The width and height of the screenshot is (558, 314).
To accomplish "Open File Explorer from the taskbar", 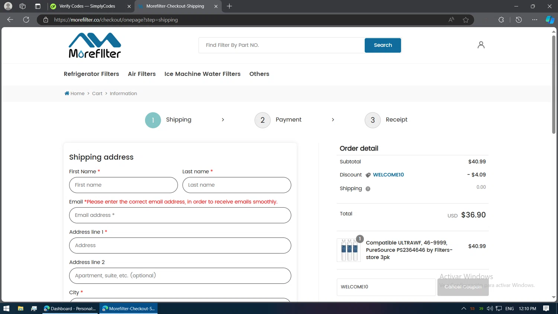I will click(20, 308).
